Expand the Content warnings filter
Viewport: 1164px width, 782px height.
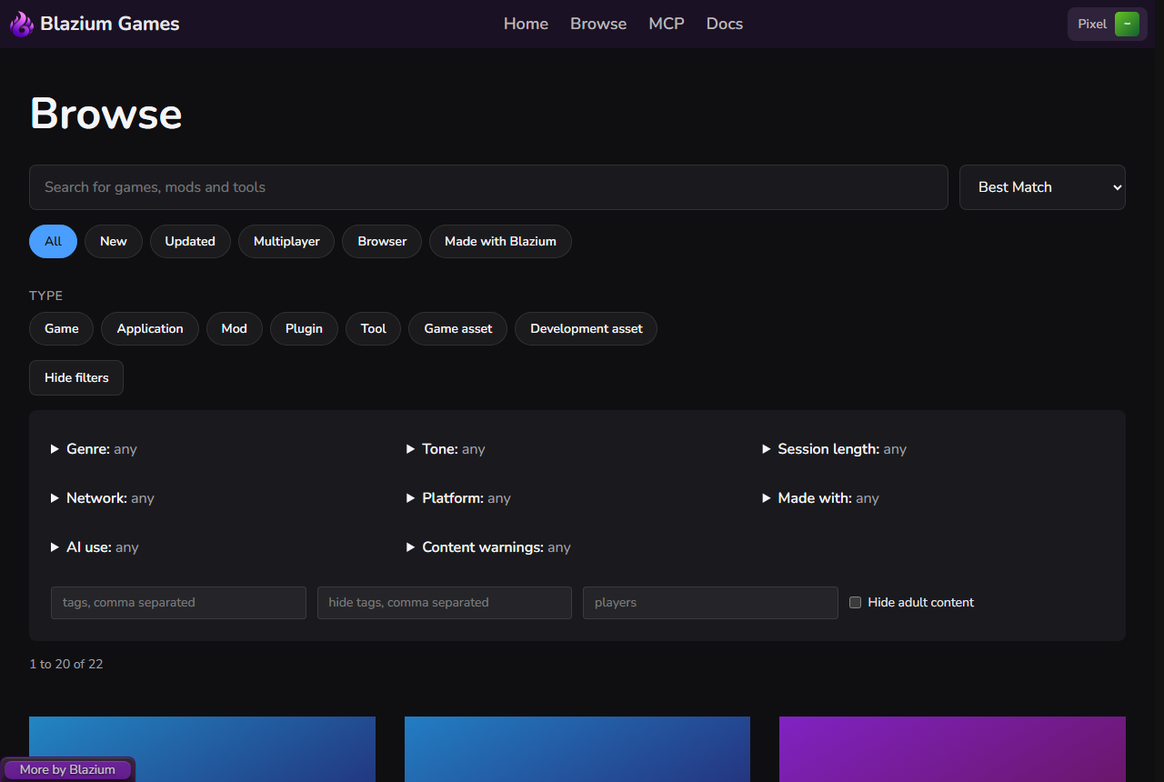(488, 547)
